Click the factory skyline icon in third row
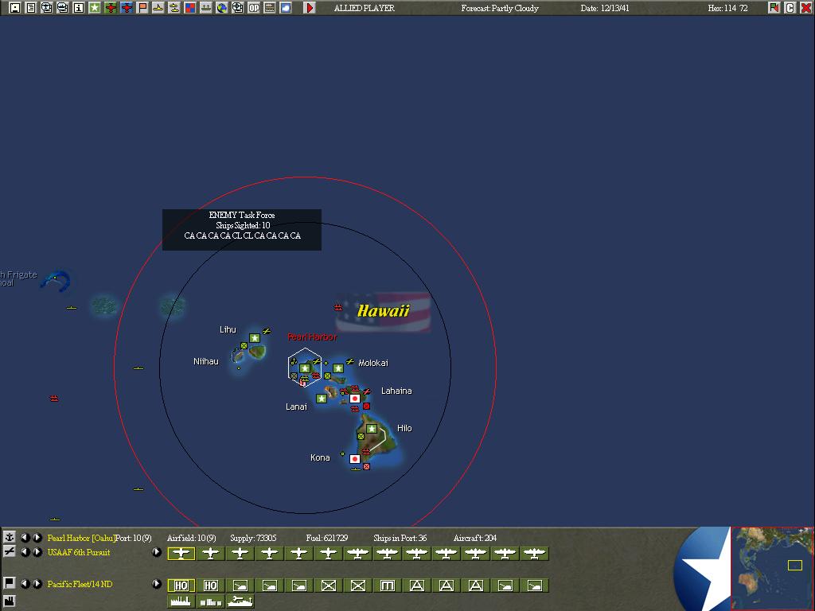 point(181,601)
